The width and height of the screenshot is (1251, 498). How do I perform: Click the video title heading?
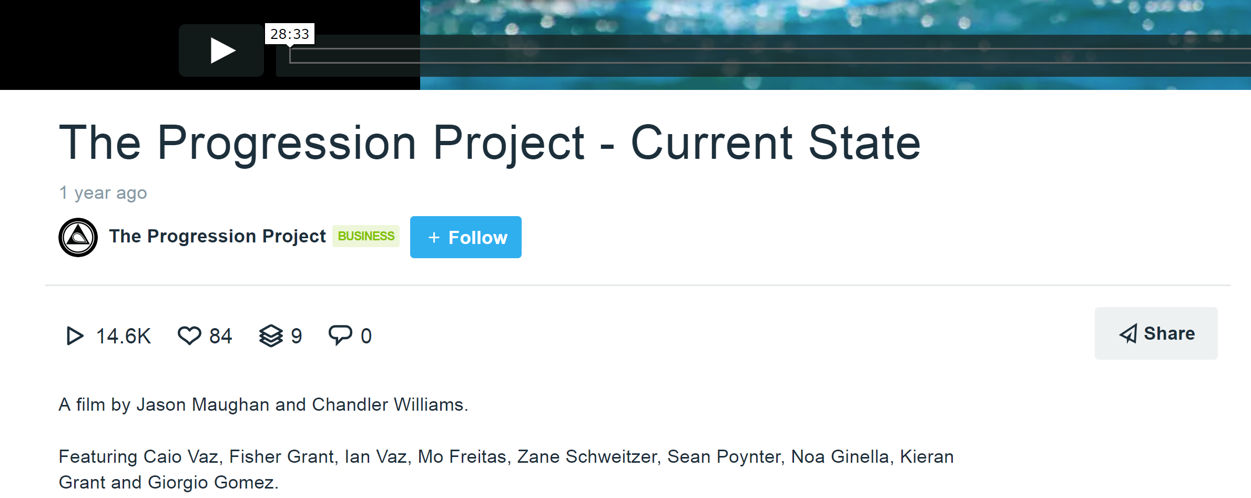[x=490, y=143]
